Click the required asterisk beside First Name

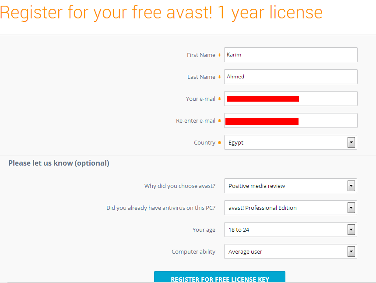pyautogui.click(x=220, y=55)
